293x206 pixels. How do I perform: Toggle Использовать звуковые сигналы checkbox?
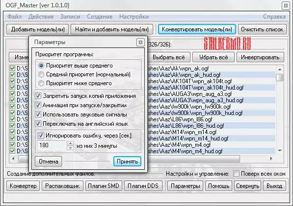pos(38,114)
